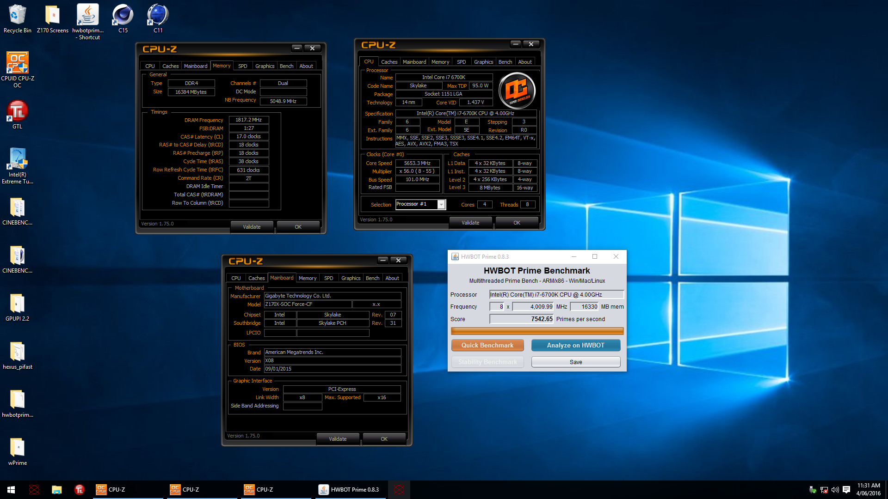Click the 4,009.99 MHz frequency field
The image size is (888, 499).
coord(533,307)
